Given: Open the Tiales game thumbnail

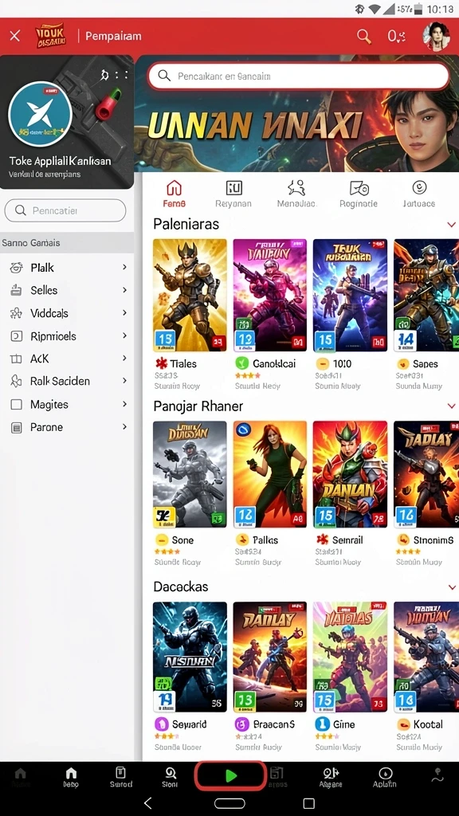Looking at the screenshot, I should [x=190, y=295].
